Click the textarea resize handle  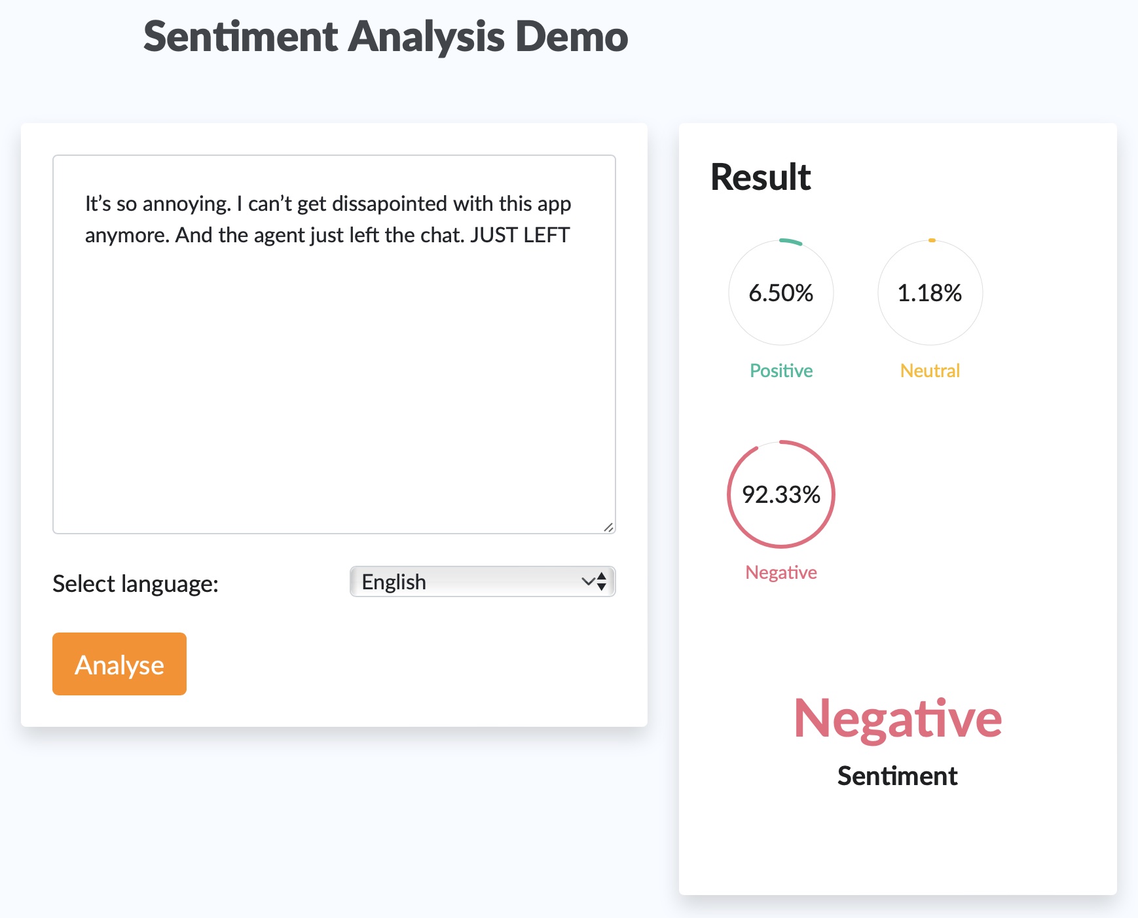(609, 528)
